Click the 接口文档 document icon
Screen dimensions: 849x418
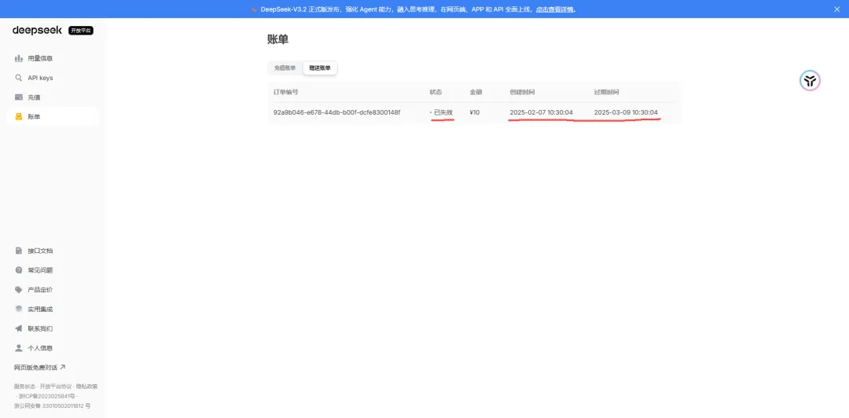click(x=18, y=251)
